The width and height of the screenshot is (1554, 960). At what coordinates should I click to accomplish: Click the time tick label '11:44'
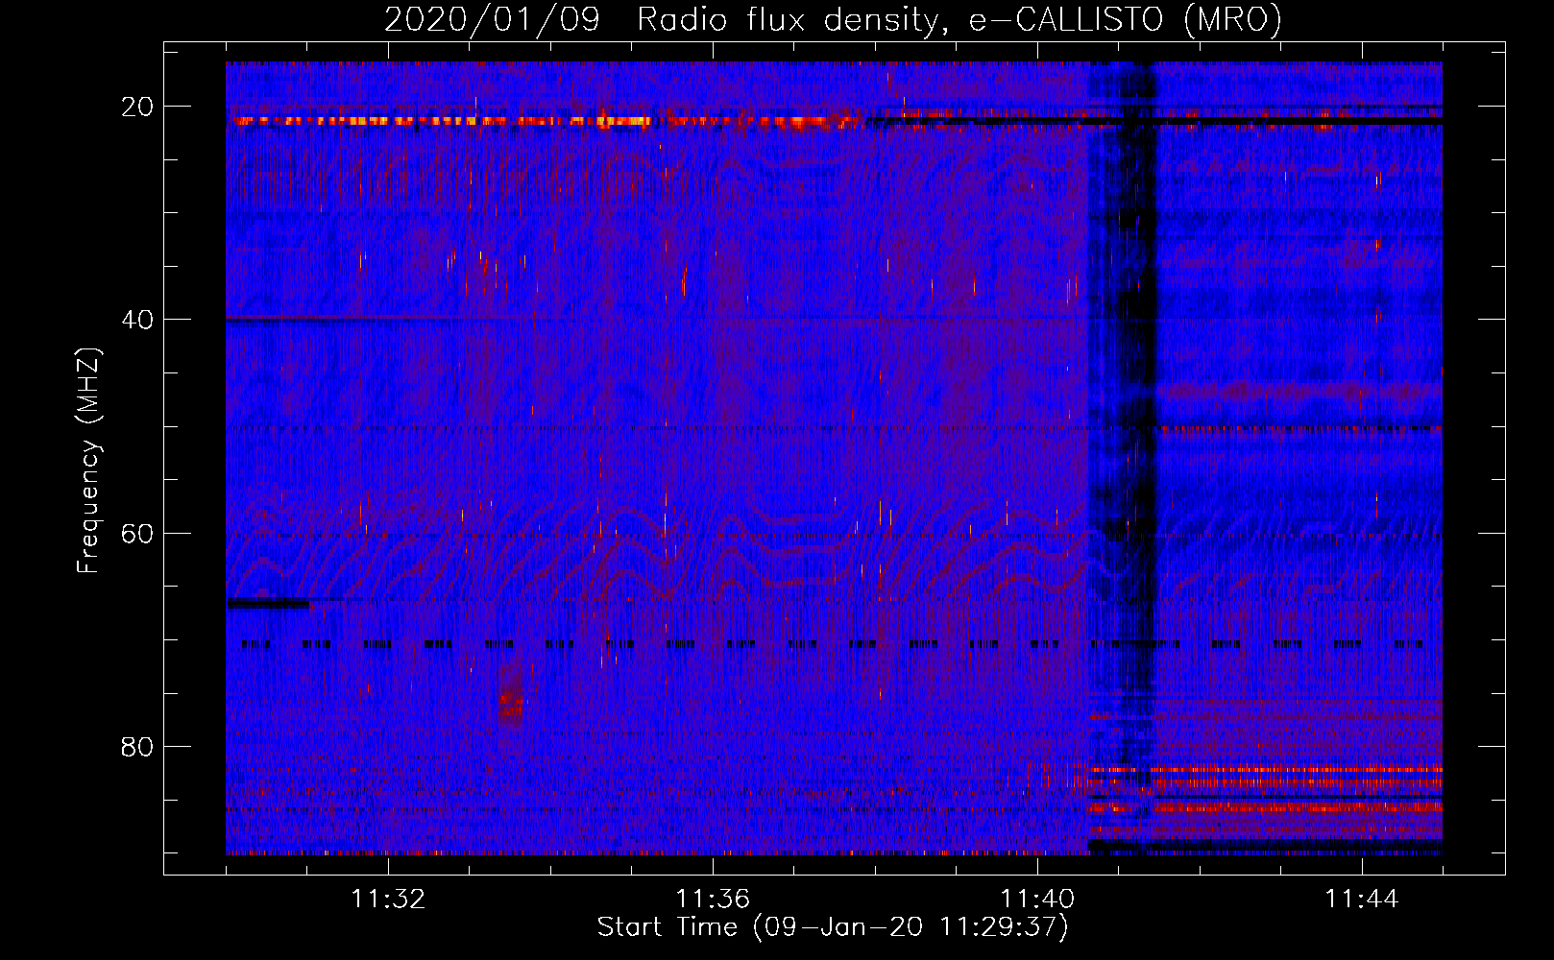(1362, 900)
